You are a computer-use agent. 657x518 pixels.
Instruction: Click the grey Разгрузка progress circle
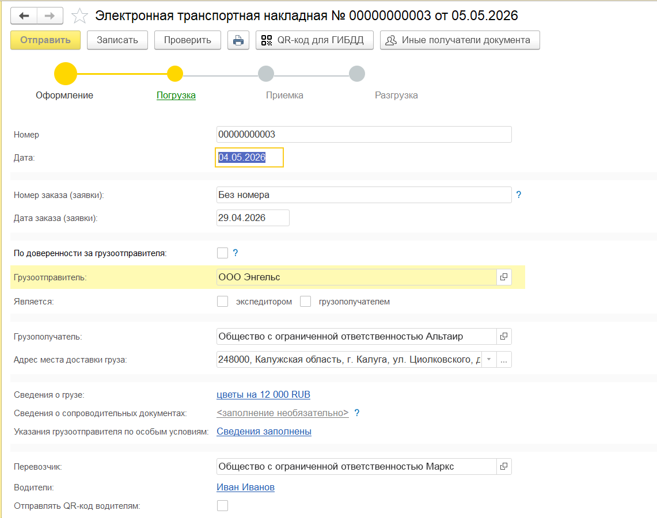click(x=357, y=74)
